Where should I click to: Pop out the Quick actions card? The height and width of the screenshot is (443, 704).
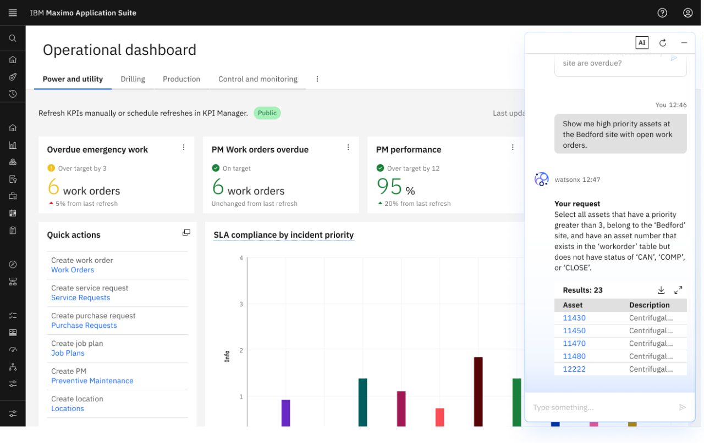[186, 233]
